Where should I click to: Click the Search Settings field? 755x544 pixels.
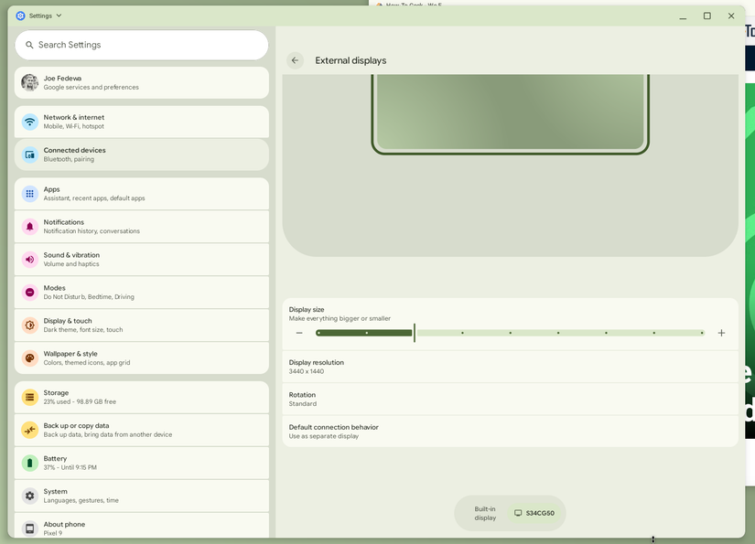141,44
